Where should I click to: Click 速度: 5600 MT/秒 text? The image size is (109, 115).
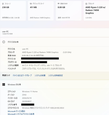click(x=64, y=18)
